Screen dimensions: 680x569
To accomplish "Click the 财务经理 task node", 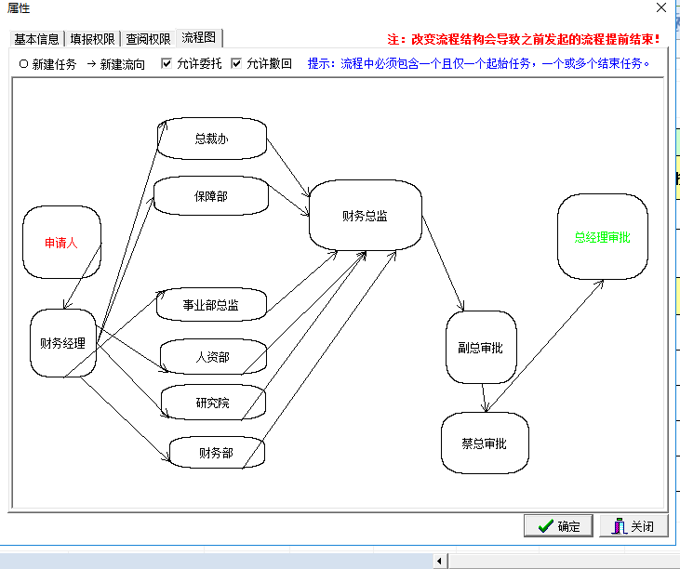I will [x=63, y=343].
